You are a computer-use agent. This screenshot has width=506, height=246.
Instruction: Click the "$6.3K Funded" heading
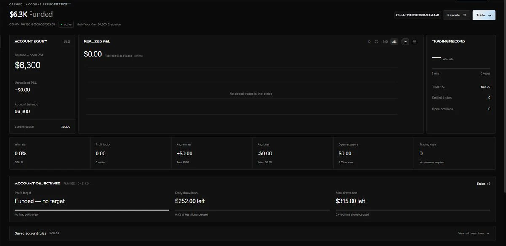(31, 14)
